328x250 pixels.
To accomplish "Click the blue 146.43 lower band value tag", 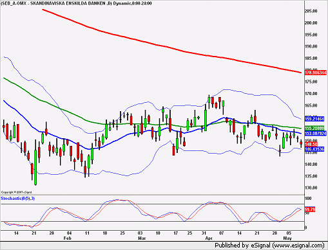I will (314, 149).
